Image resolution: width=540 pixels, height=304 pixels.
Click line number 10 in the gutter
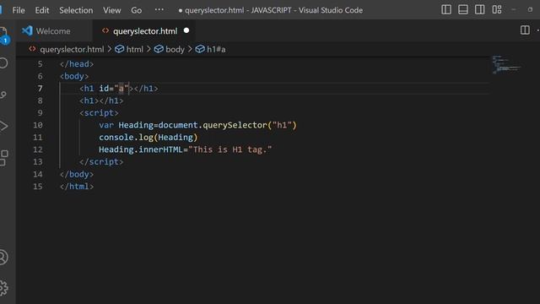point(38,125)
